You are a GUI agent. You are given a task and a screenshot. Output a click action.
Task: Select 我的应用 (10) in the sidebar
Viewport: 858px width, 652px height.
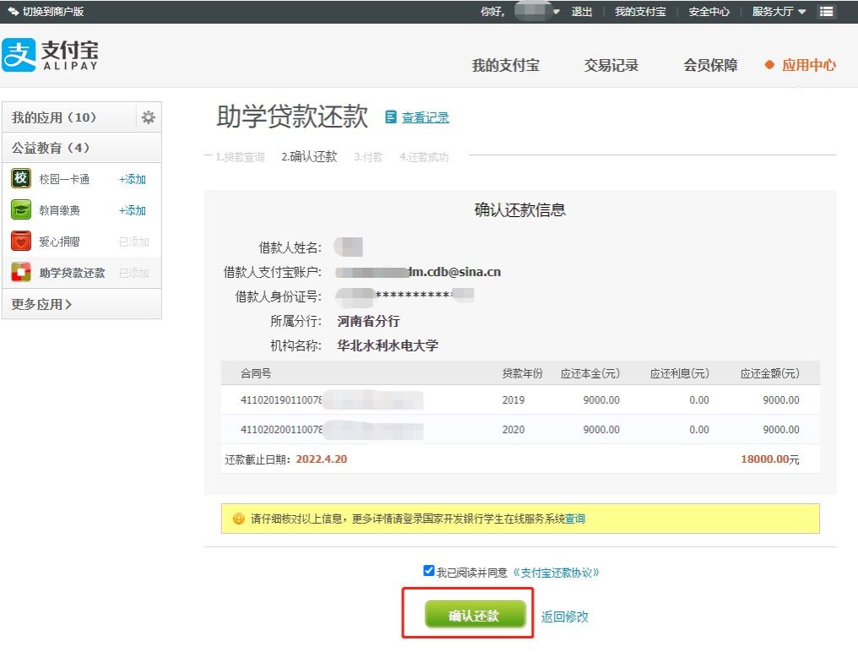click(x=54, y=117)
